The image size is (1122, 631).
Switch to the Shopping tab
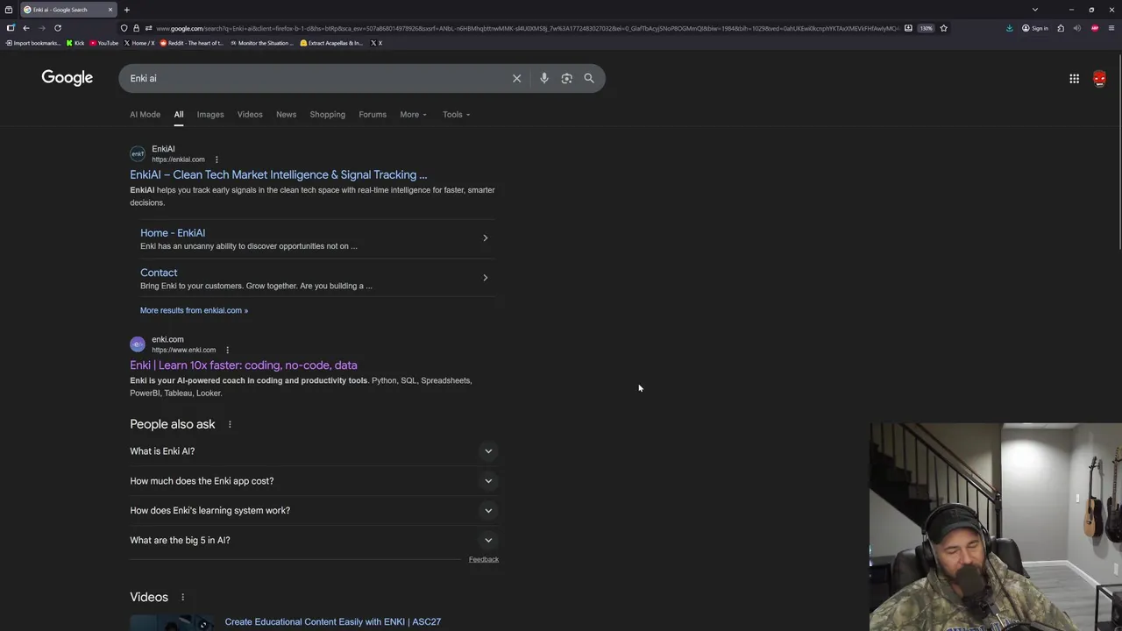327,114
